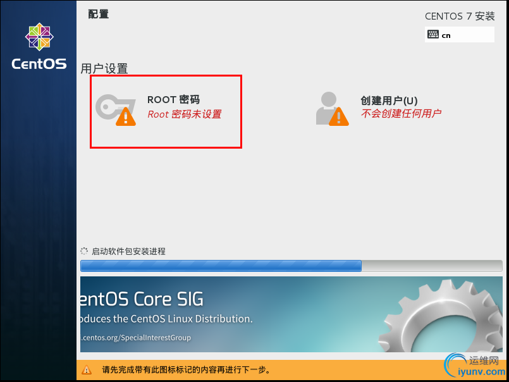The width and height of the screenshot is (509, 382).
Task: Click the '不会创建任何用户' warning text
Action: tap(401, 113)
